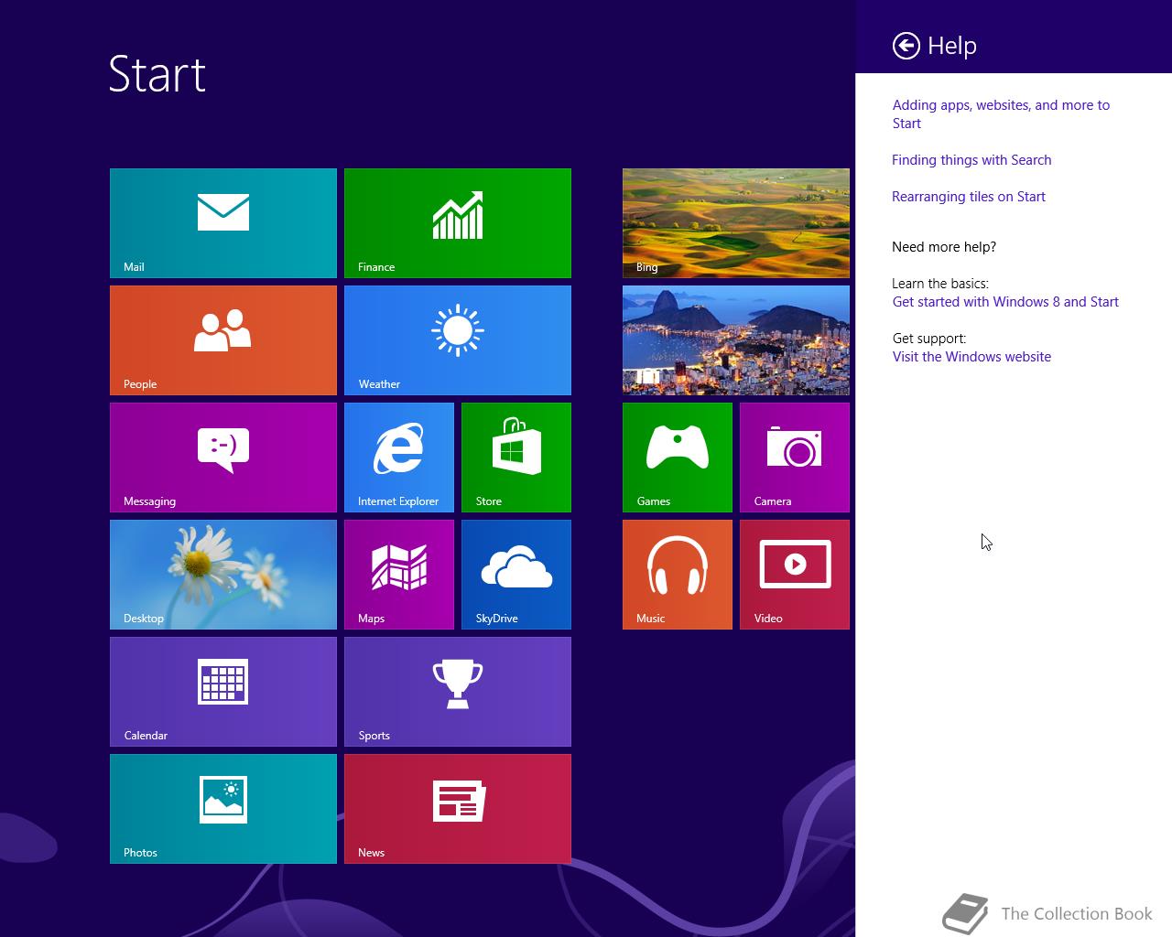Open the Store tile

(x=516, y=458)
